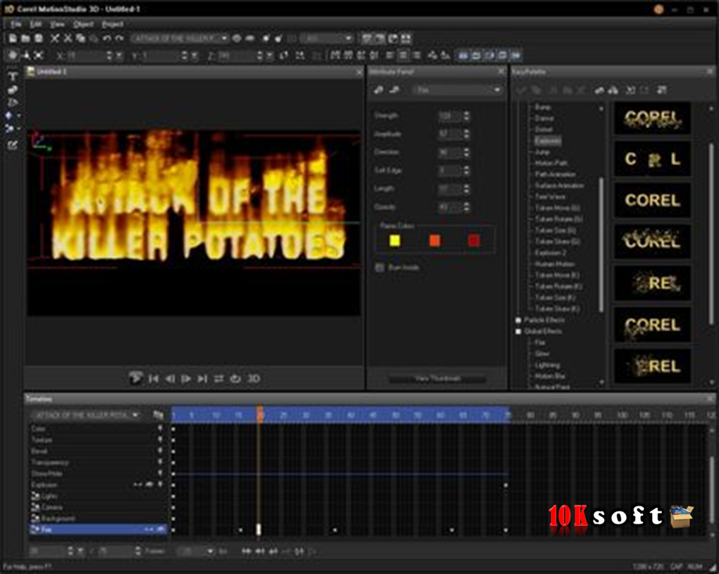The image size is (719, 574).
Task: Select Explosion in the EasyPalette tree
Action: click(x=548, y=141)
